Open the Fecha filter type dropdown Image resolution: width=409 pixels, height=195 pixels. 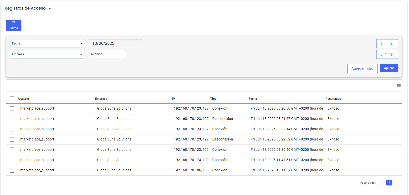(x=47, y=43)
